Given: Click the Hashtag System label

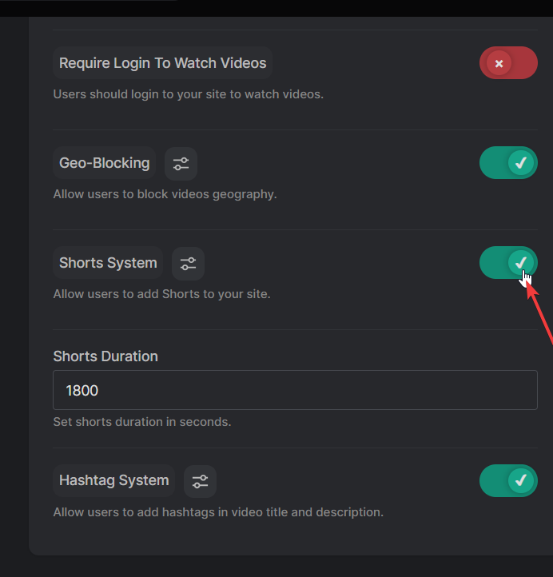Looking at the screenshot, I should [114, 481].
